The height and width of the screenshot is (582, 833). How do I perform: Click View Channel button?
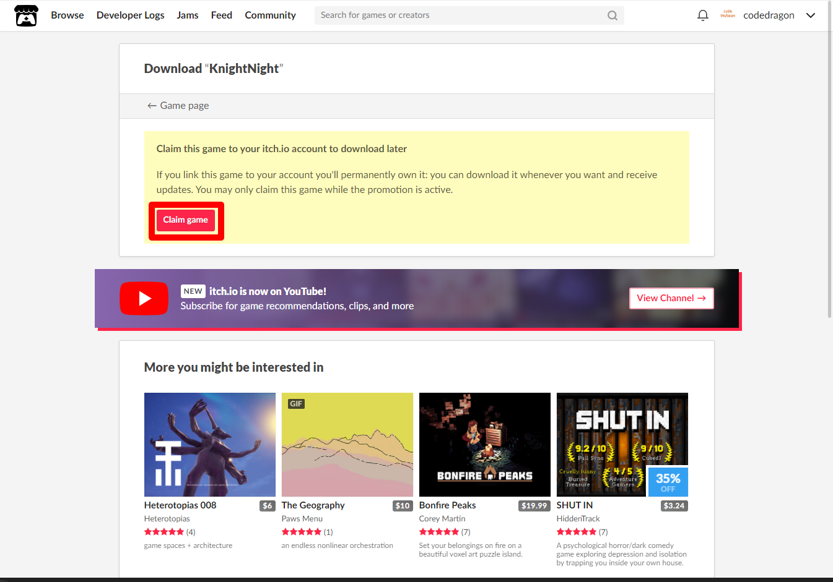[671, 298]
